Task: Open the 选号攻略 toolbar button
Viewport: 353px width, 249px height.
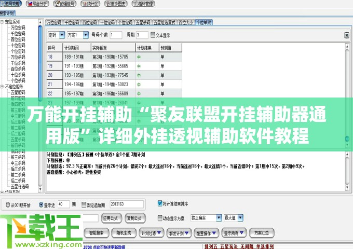Action: pos(10,4)
